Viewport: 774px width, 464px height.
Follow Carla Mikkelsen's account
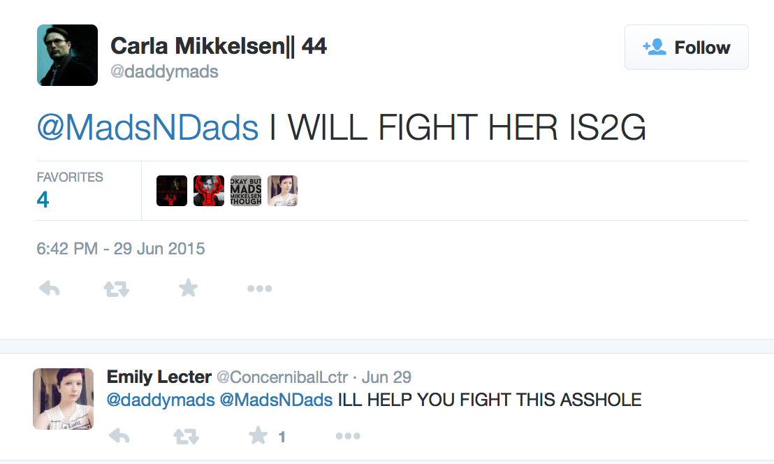point(686,48)
